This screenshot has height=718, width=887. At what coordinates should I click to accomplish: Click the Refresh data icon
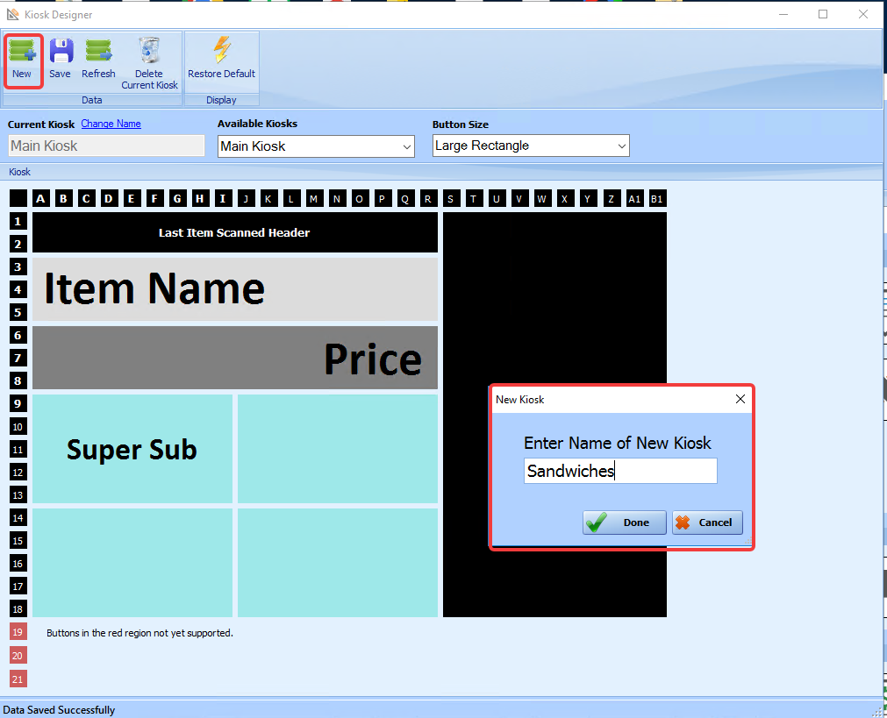pos(99,51)
